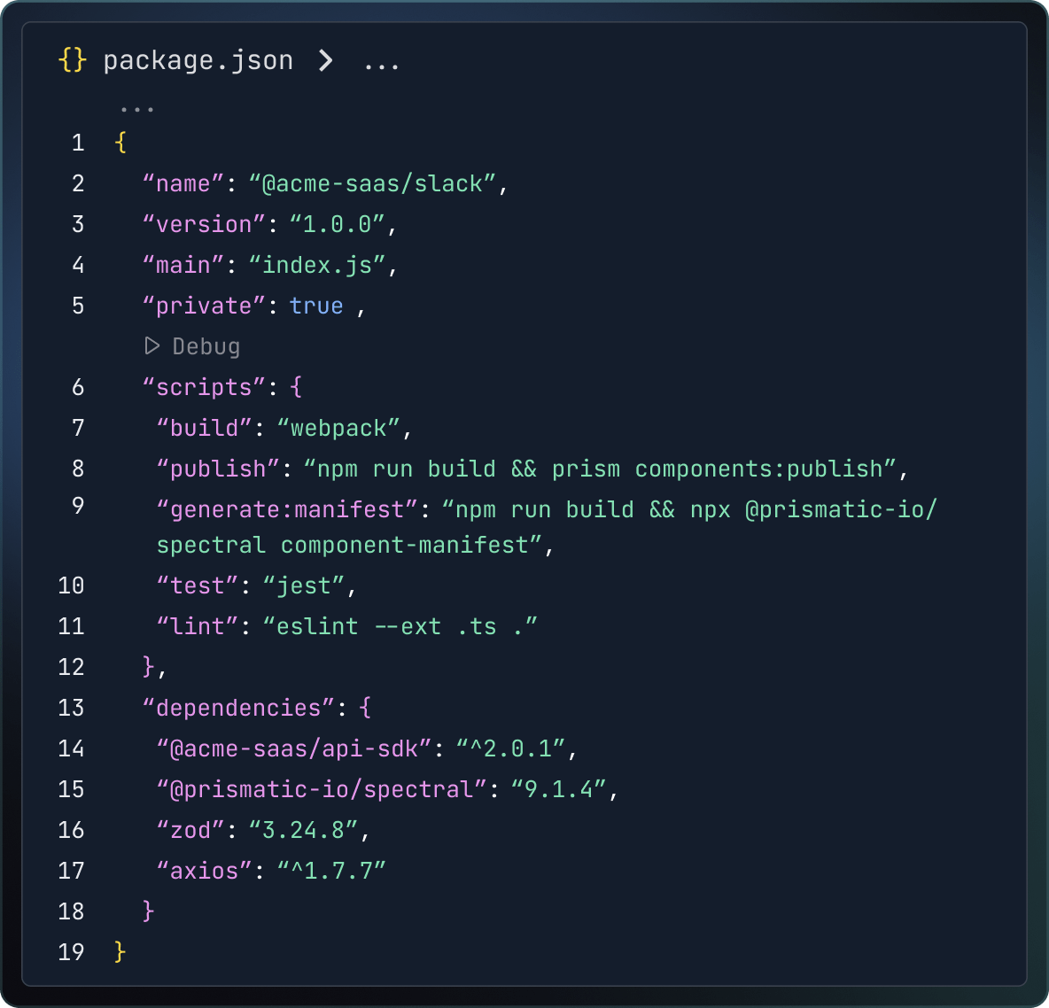Click the true boolean value
Image resolution: width=1049 pixels, height=1008 pixels.
pyautogui.click(x=316, y=306)
